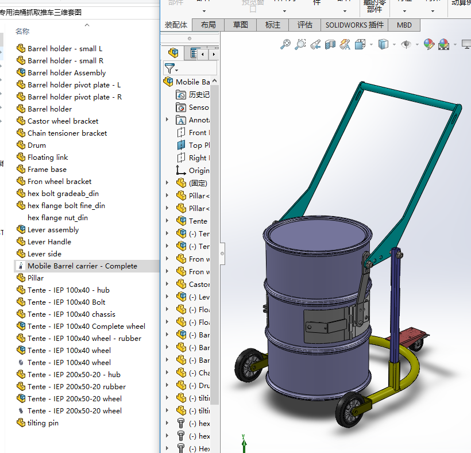Select the tilting pin file
This screenshot has height=453, width=471.
click(43, 423)
